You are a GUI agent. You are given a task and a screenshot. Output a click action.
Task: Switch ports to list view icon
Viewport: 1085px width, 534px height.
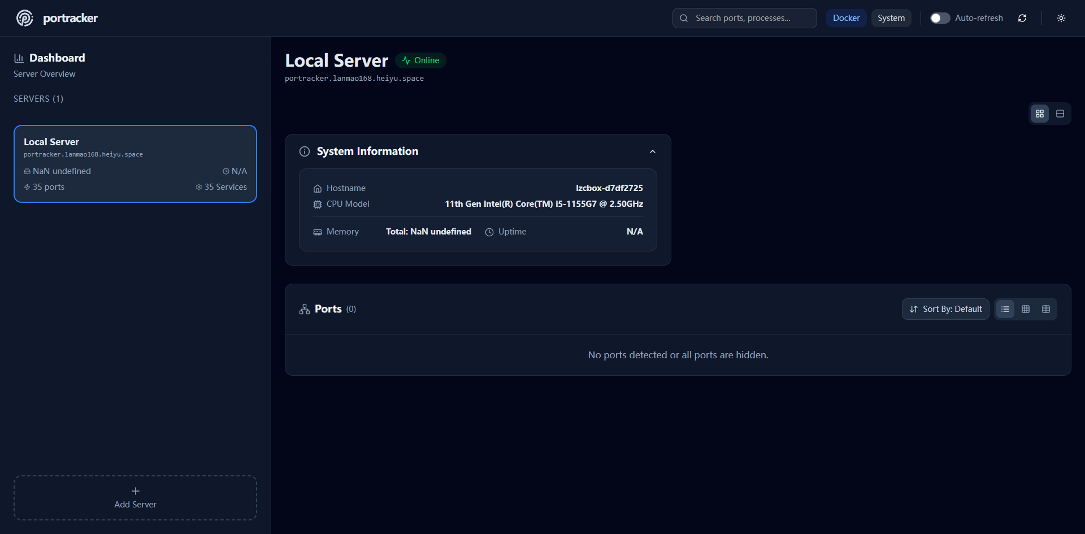coord(1005,309)
